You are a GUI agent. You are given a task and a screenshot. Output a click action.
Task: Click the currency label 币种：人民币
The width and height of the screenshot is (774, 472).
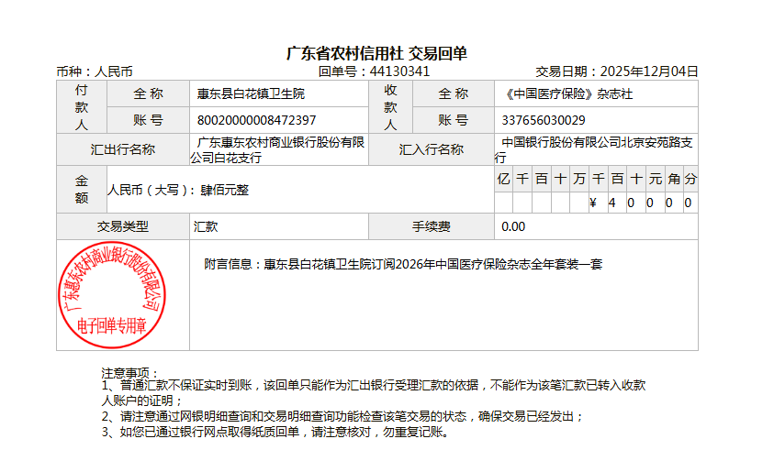[x=95, y=71]
